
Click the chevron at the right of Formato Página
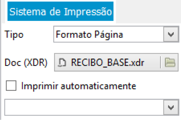pyautogui.click(x=171, y=35)
